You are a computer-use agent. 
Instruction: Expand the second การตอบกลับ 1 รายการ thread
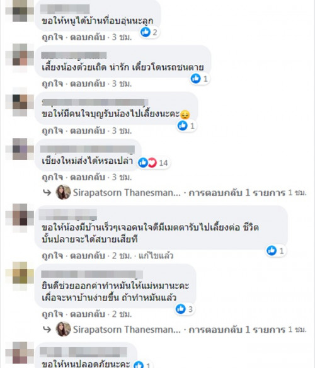pos(237,330)
